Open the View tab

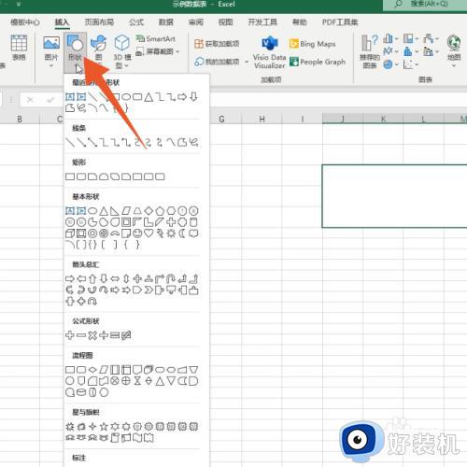[226, 22]
